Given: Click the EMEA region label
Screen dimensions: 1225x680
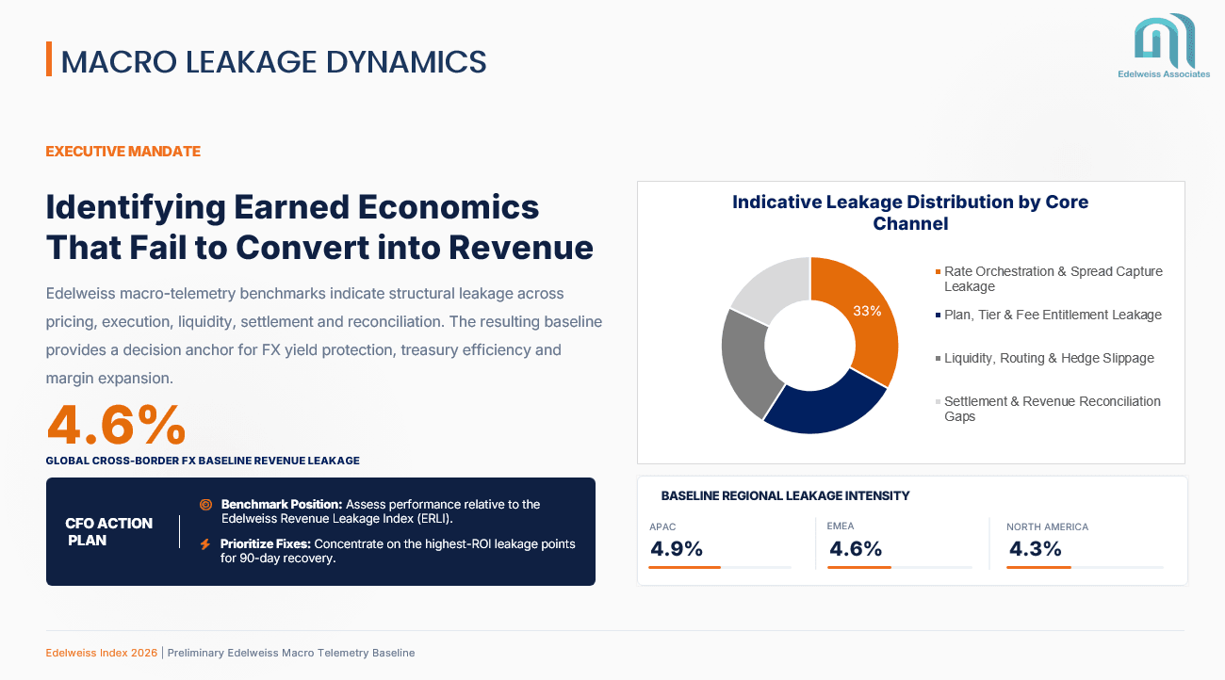Looking at the screenshot, I should click(x=841, y=527).
